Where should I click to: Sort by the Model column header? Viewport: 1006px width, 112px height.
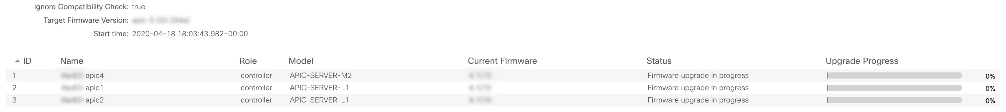[x=301, y=61]
